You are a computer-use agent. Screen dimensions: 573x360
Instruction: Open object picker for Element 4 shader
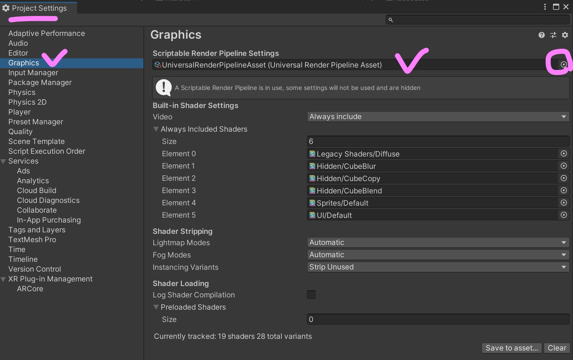pyautogui.click(x=564, y=203)
